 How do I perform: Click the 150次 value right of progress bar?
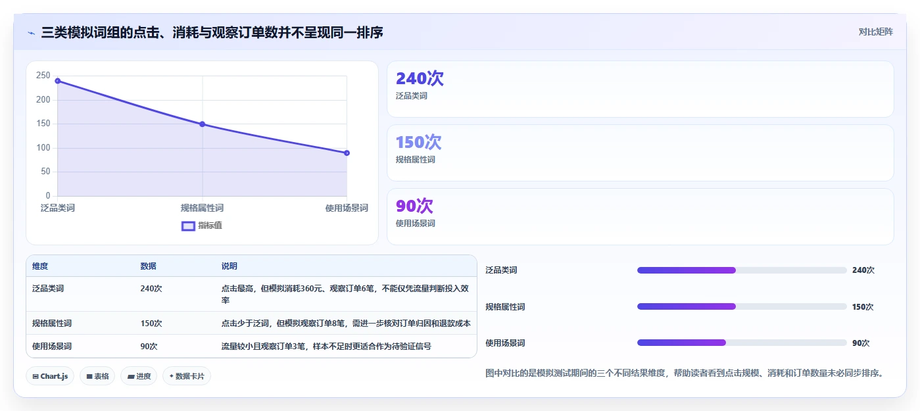pos(863,306)
